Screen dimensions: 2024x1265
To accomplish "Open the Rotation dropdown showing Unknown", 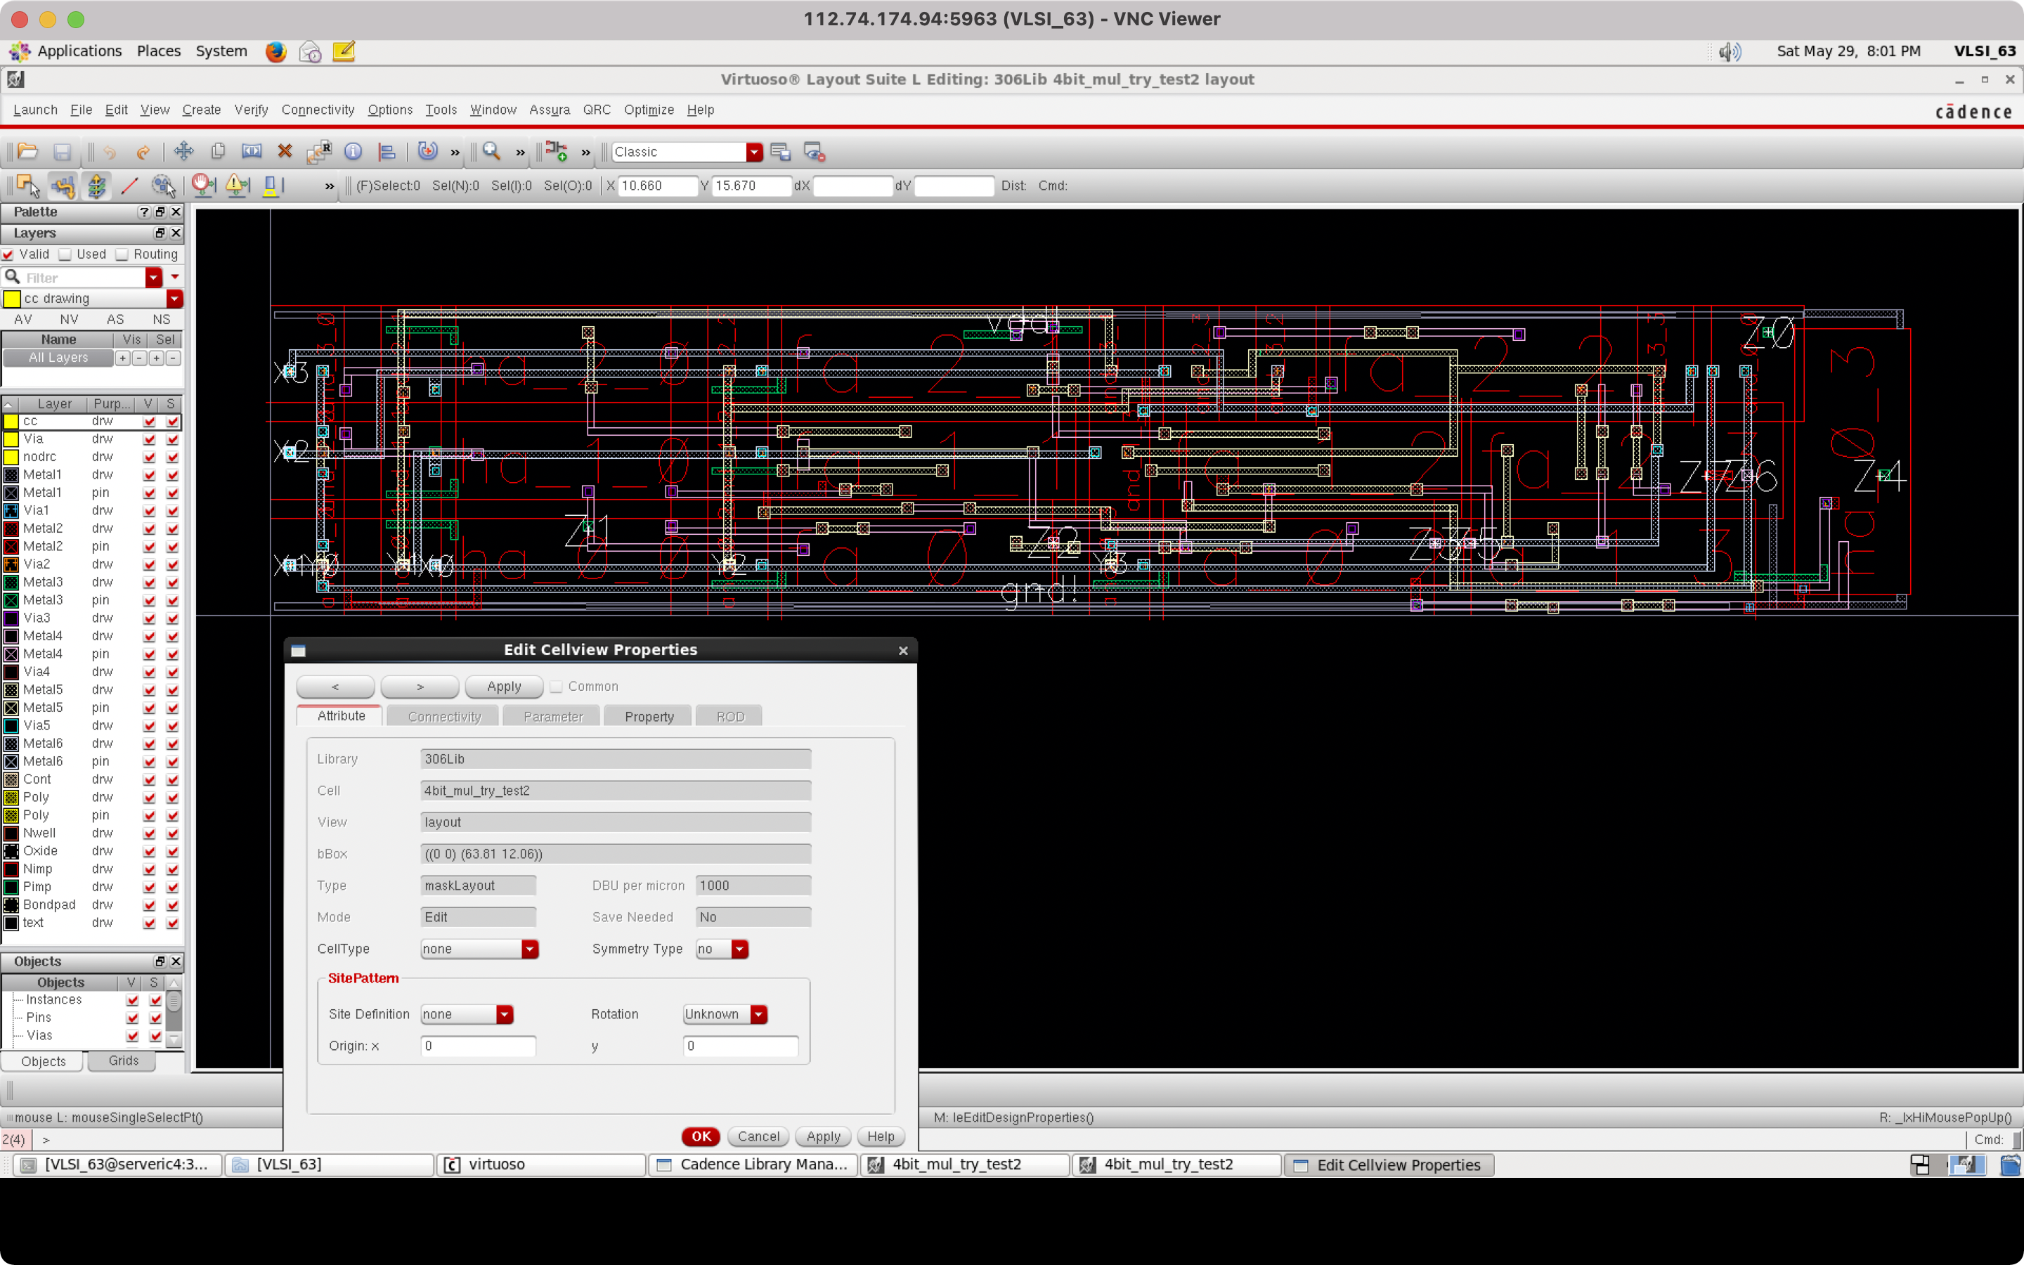I will point(758,1014).
